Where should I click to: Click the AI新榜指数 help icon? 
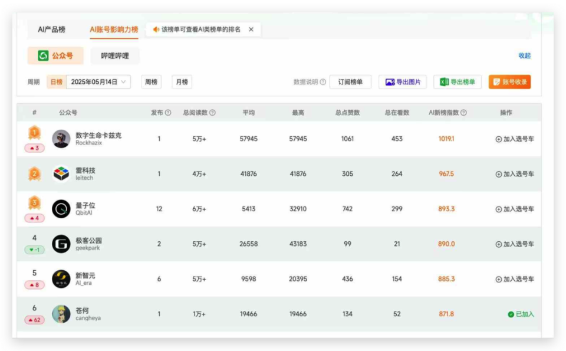click(463, 113)
